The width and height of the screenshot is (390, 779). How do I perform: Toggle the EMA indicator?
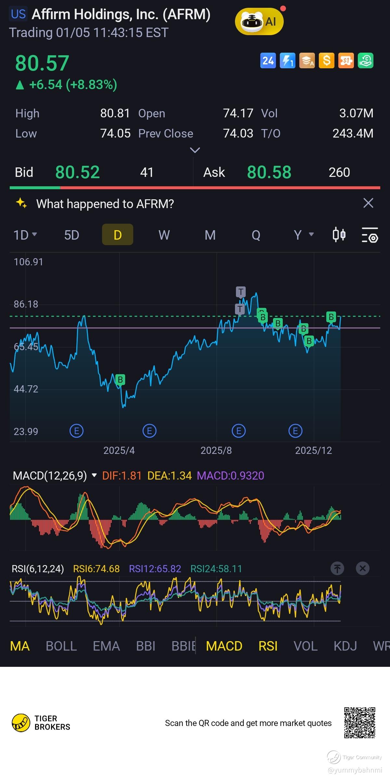click(106, 646)
